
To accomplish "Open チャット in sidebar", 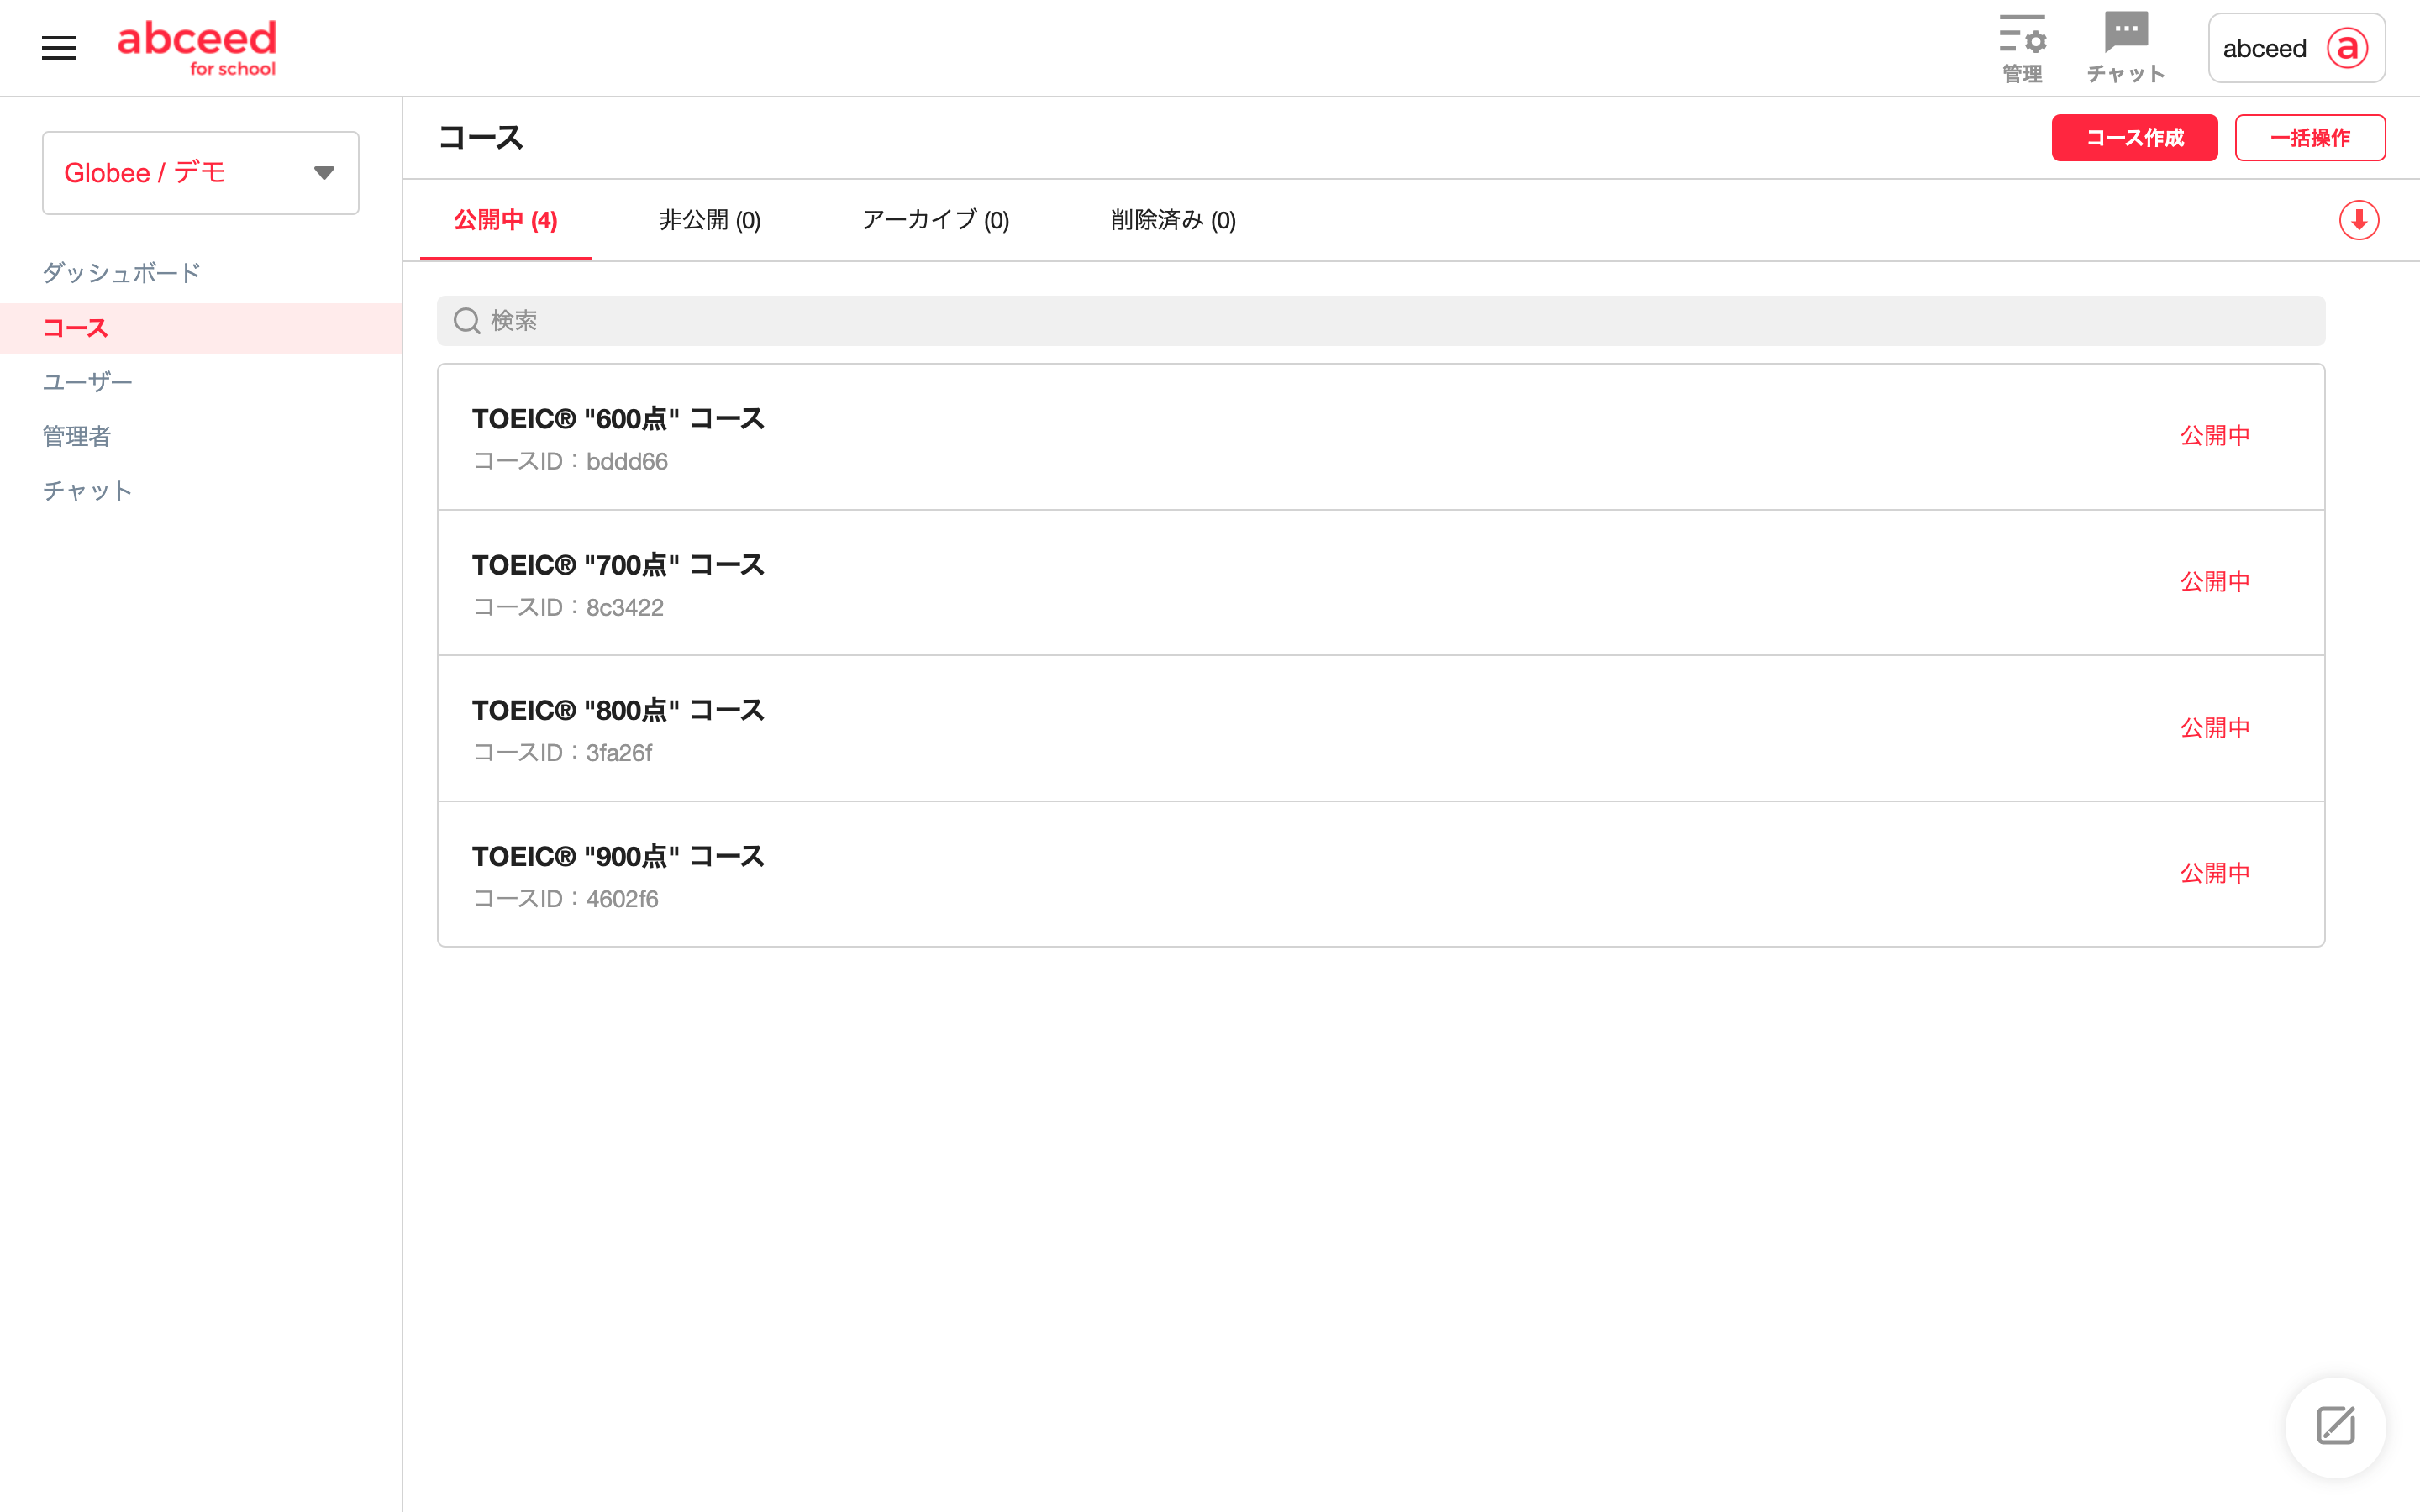I will (x=87, y=491).
